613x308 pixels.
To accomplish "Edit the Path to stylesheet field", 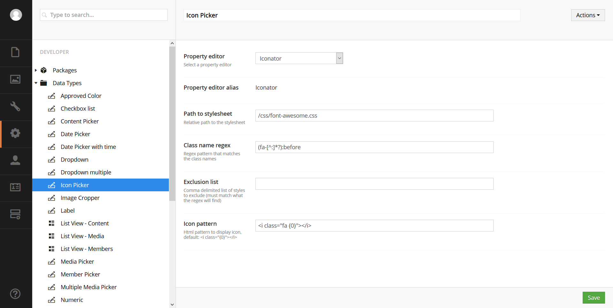I will [374, 115].
